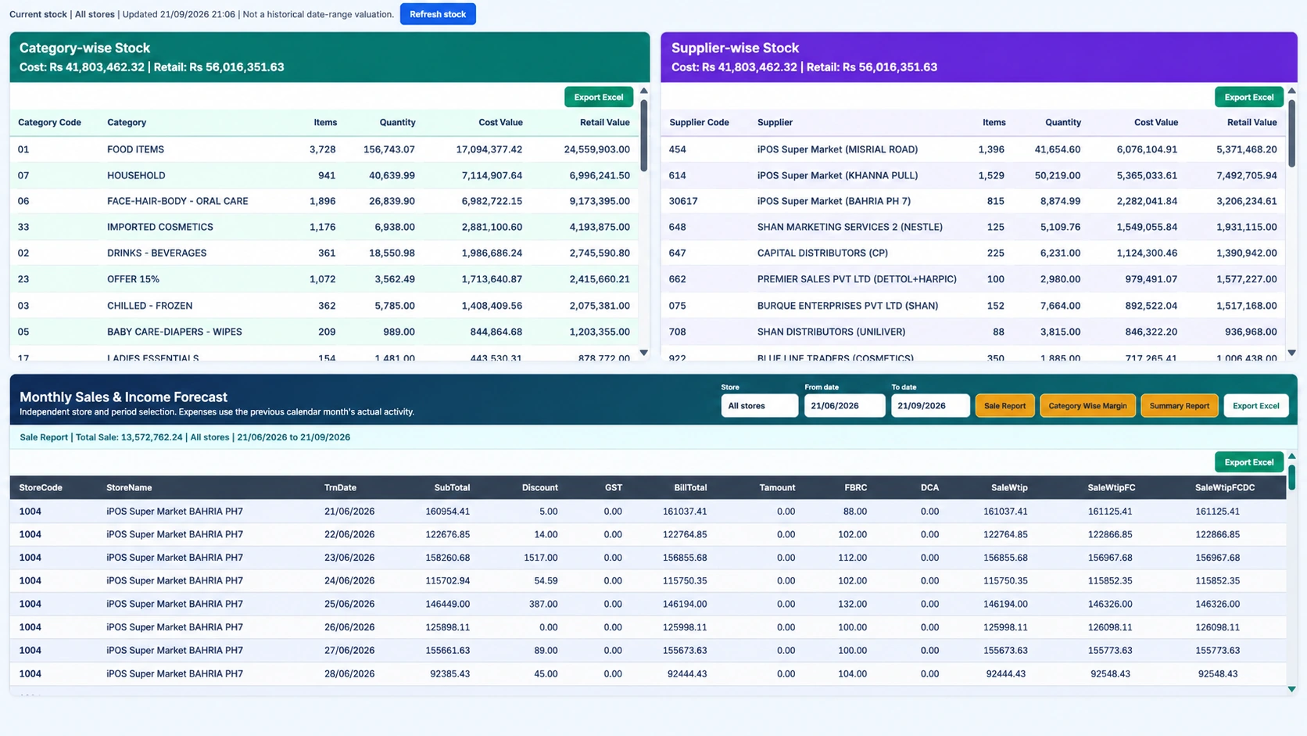Select iPOS Super Market (KHANNA PULL) supplier

973,175
